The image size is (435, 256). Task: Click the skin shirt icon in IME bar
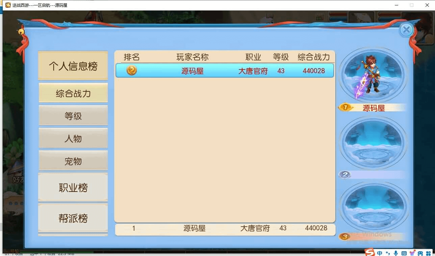click(x=412, y=253)
